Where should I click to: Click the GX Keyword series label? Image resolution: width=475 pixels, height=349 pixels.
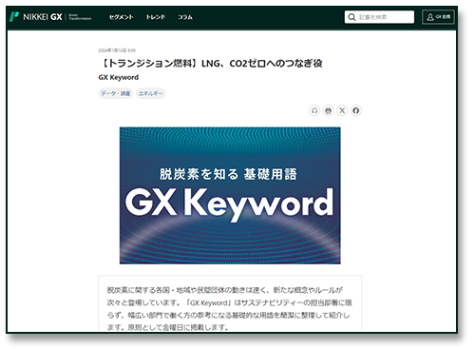(x=119, y=77)
